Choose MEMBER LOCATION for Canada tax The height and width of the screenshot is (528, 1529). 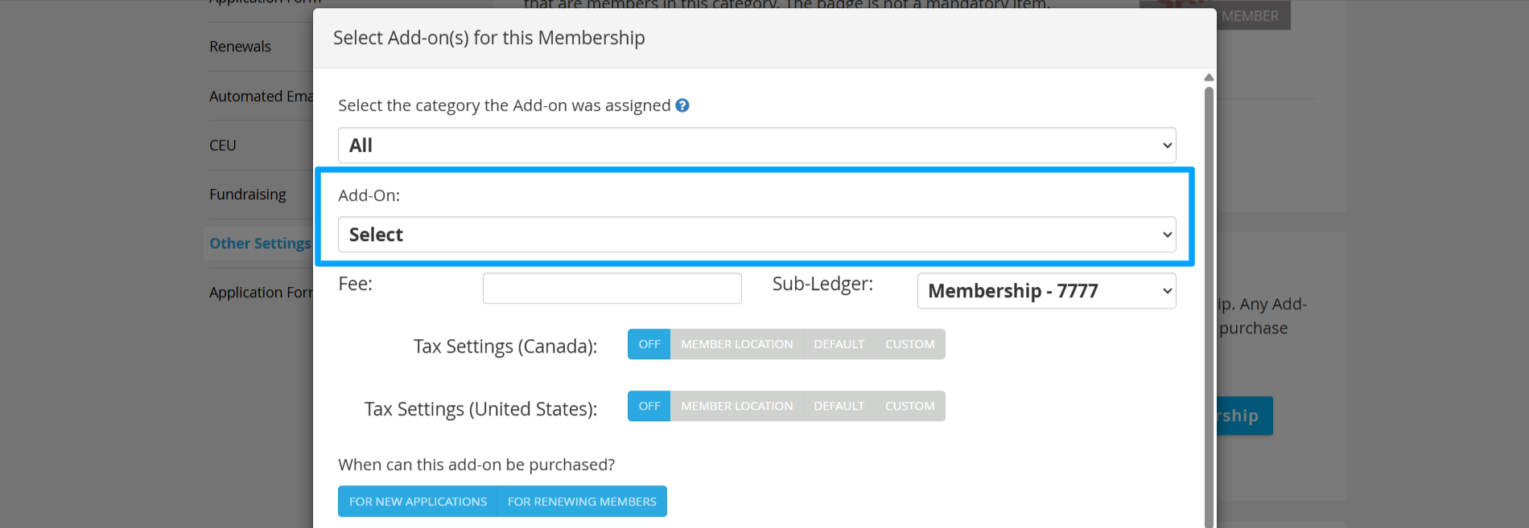pos(736,344)
